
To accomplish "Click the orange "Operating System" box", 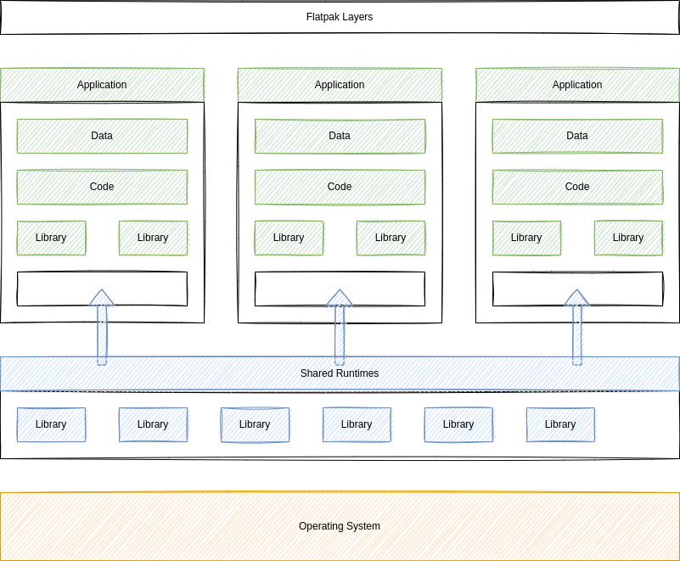I will (x=340, y=527).
